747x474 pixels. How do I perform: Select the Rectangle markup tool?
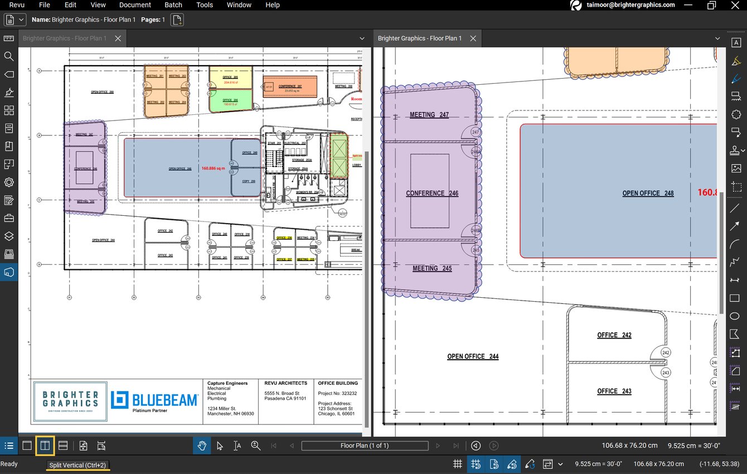click(x=736, y=298)
